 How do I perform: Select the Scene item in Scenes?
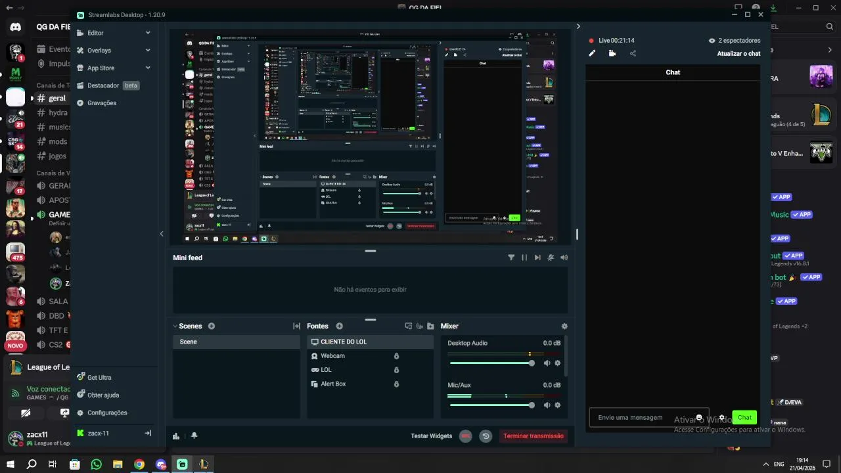coord(237,342)
